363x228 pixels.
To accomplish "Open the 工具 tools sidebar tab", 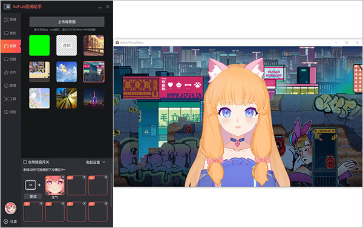I will [x=10, y=99].
